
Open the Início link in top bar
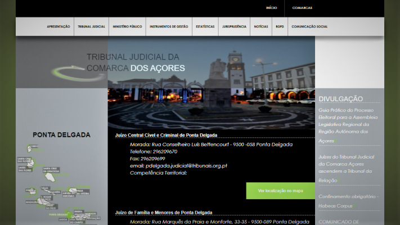pyautogui.click(x=271, y=8)
